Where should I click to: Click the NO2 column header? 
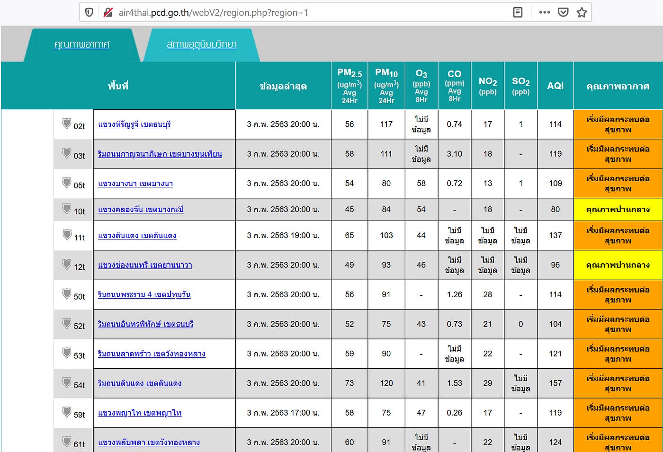(488, 86)
